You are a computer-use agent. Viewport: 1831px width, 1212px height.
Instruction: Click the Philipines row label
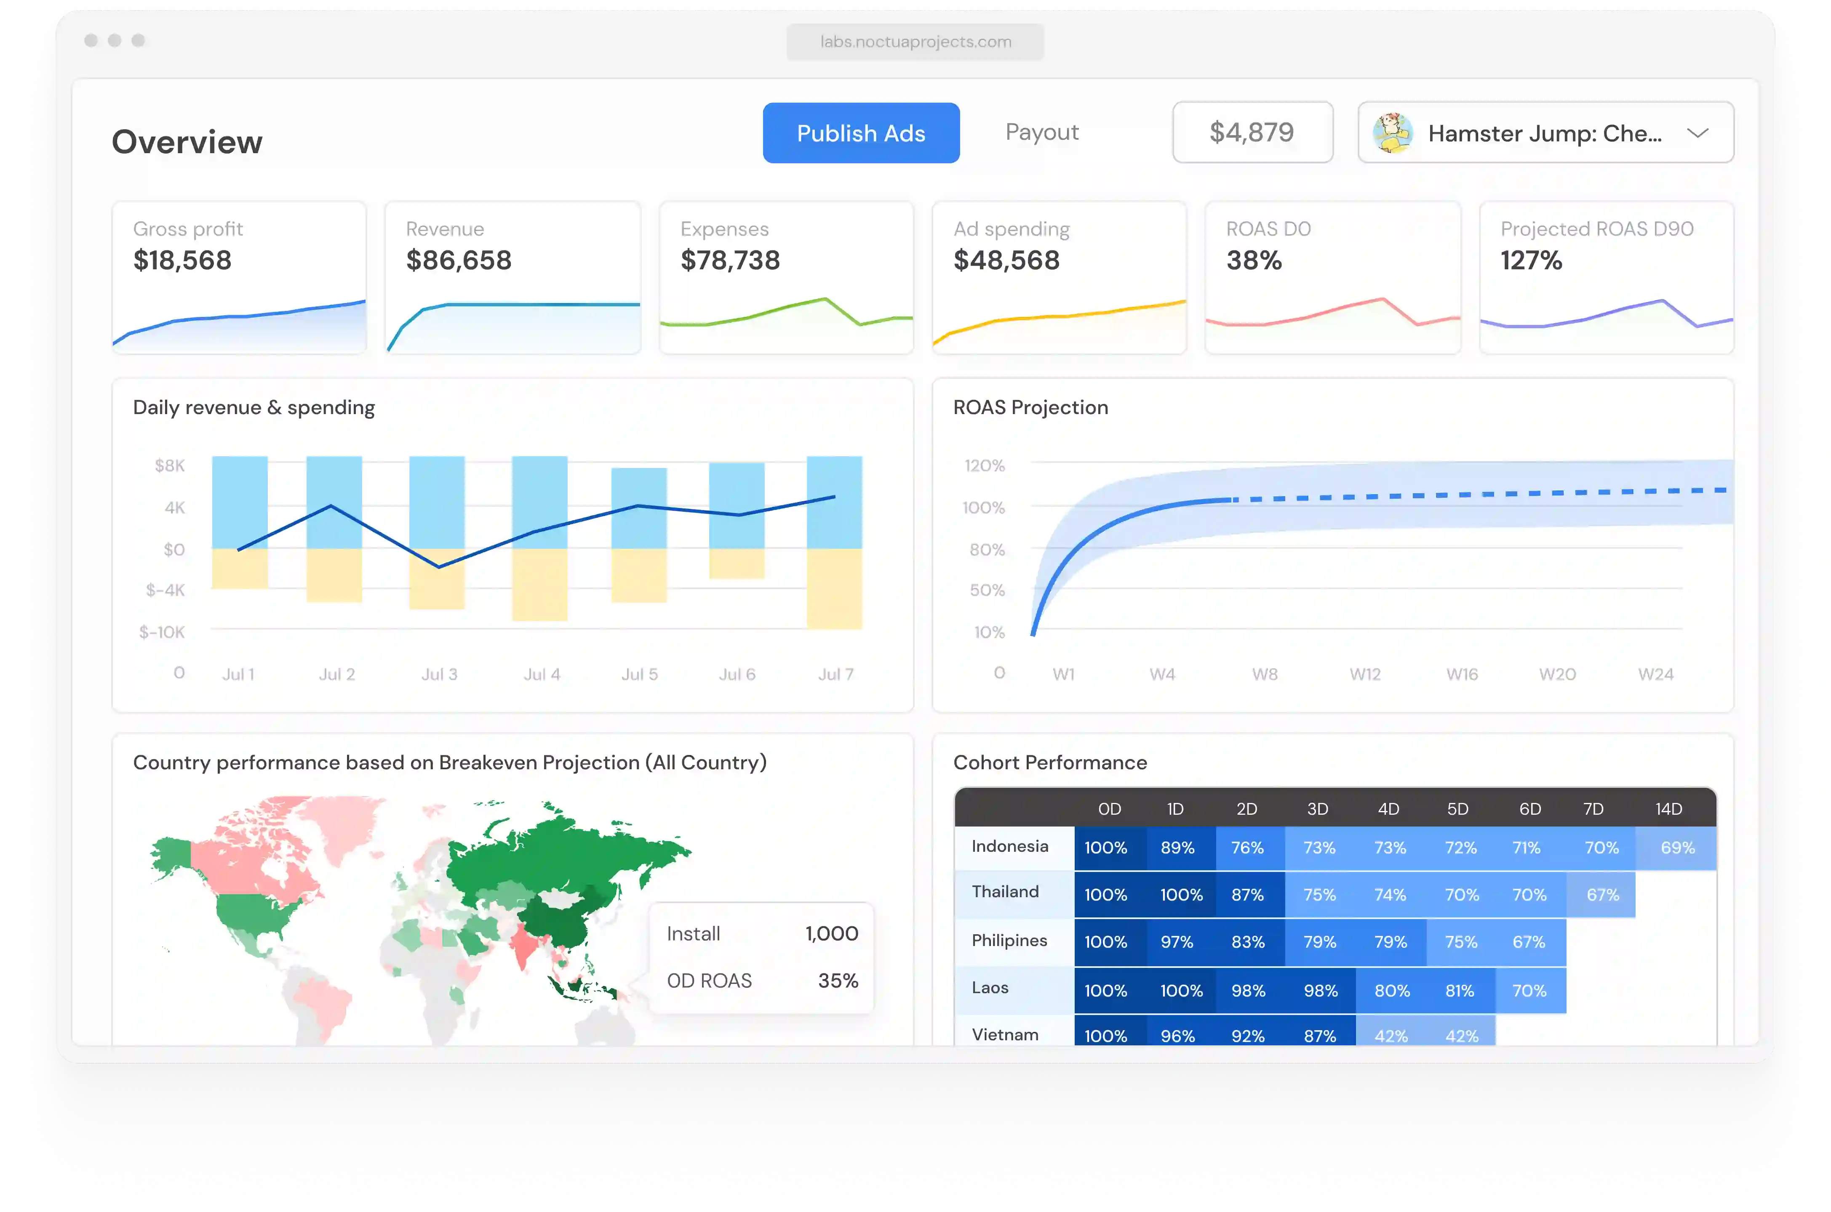(x=1009, y=941)
